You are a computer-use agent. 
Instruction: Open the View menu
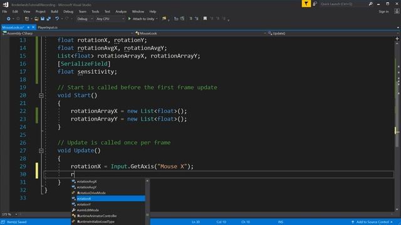26,11
